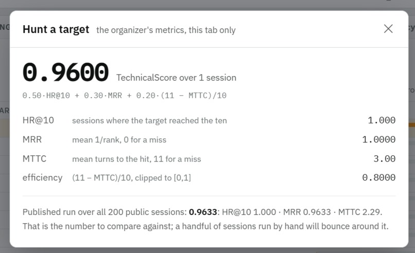The image size is (415, 253).
Task: Select the HR@10 value 1.000
Action: [382, 120]
